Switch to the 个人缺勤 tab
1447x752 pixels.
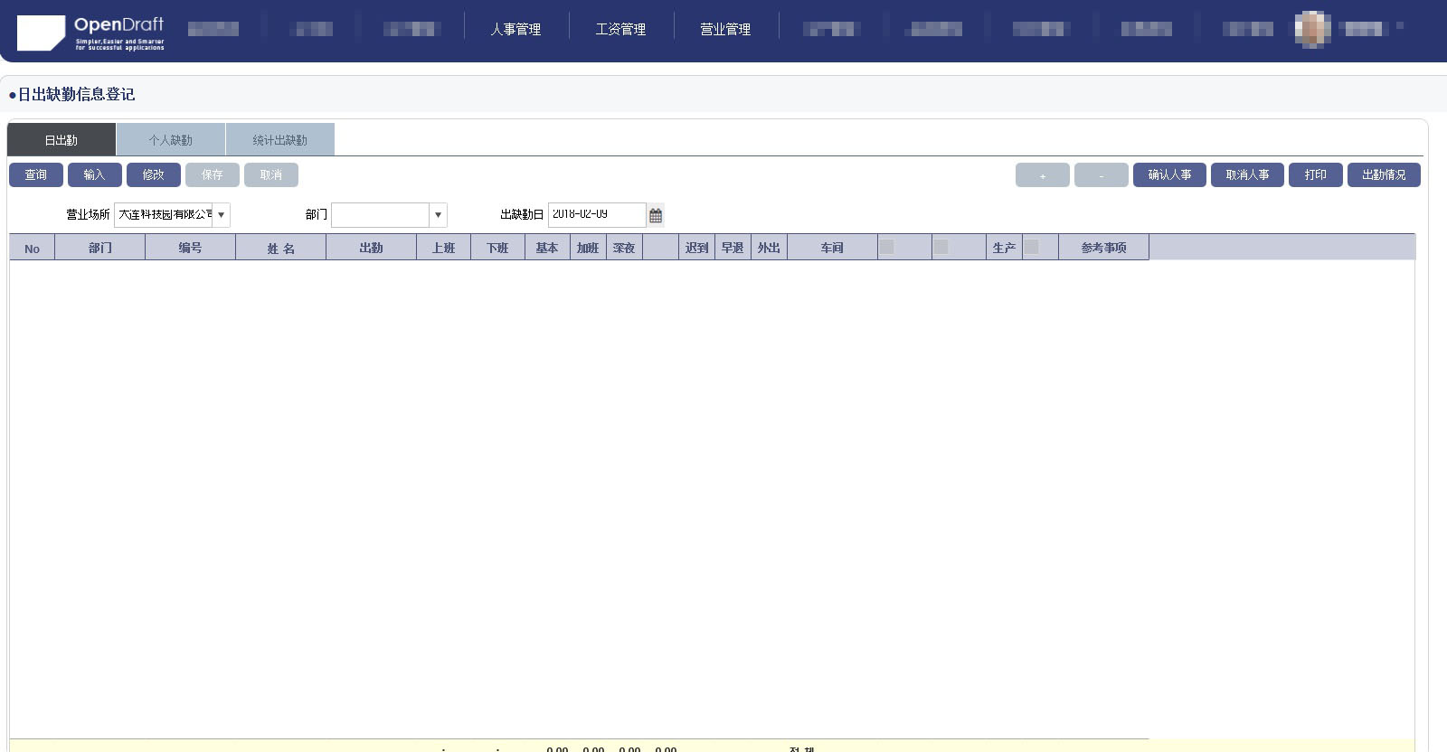coord(171,140)
